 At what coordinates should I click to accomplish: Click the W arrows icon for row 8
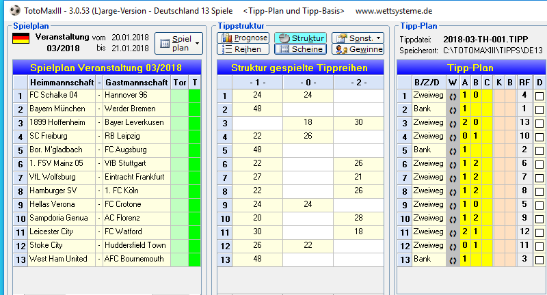tap(453, 191)
